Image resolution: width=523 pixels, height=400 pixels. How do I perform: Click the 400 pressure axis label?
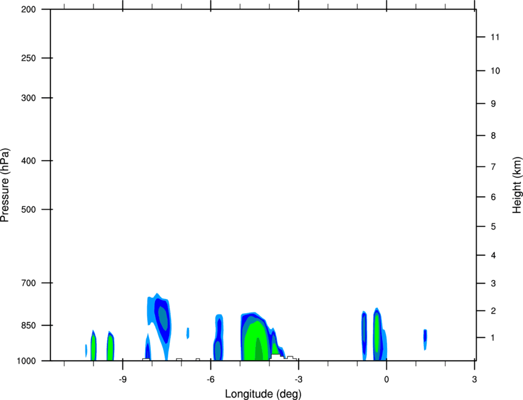(28, 161)
